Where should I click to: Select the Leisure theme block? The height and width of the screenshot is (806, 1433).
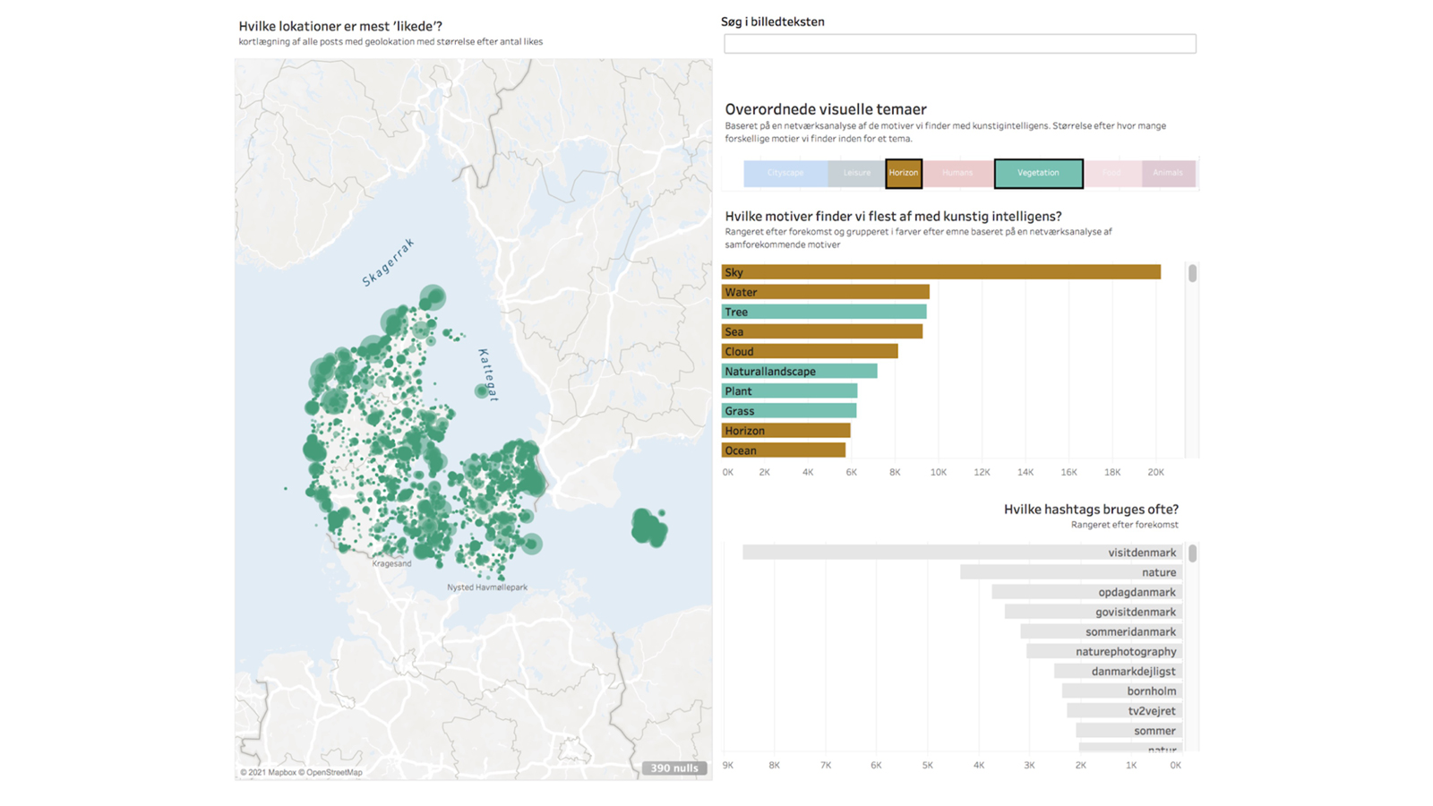[x=856, y=173]
